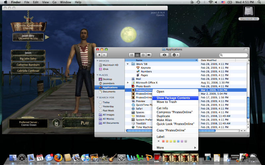Select pirate Catherine Burnburn
The height and width of the screenshot is (165, 265).
click(x=28, y=65)
